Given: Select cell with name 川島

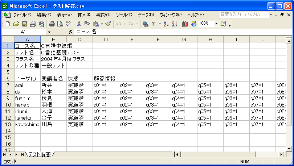Looking at the screenshot, I should tap(53, 124).
